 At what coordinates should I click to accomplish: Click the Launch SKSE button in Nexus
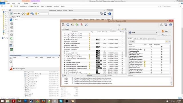click(15, 14)
